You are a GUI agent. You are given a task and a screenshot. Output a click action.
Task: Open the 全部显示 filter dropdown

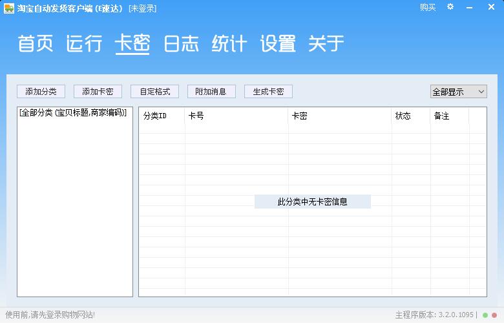point(458,92)
